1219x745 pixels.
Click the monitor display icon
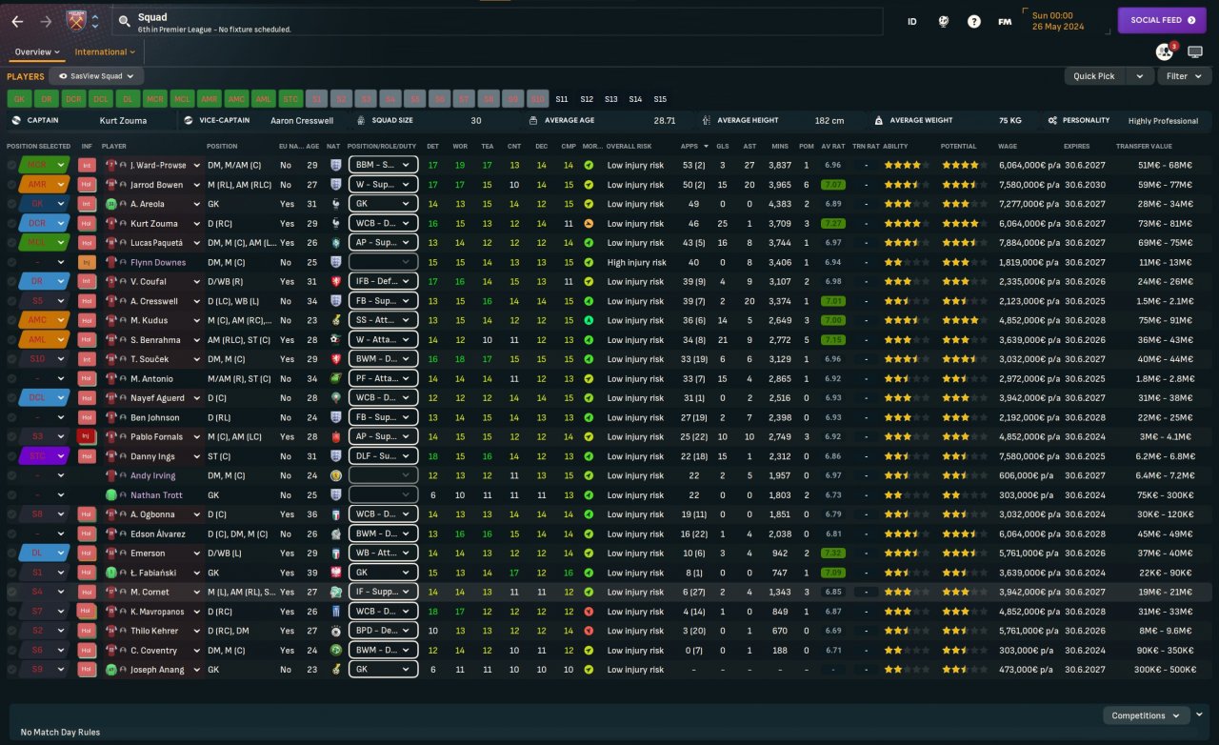[1195, 51]
